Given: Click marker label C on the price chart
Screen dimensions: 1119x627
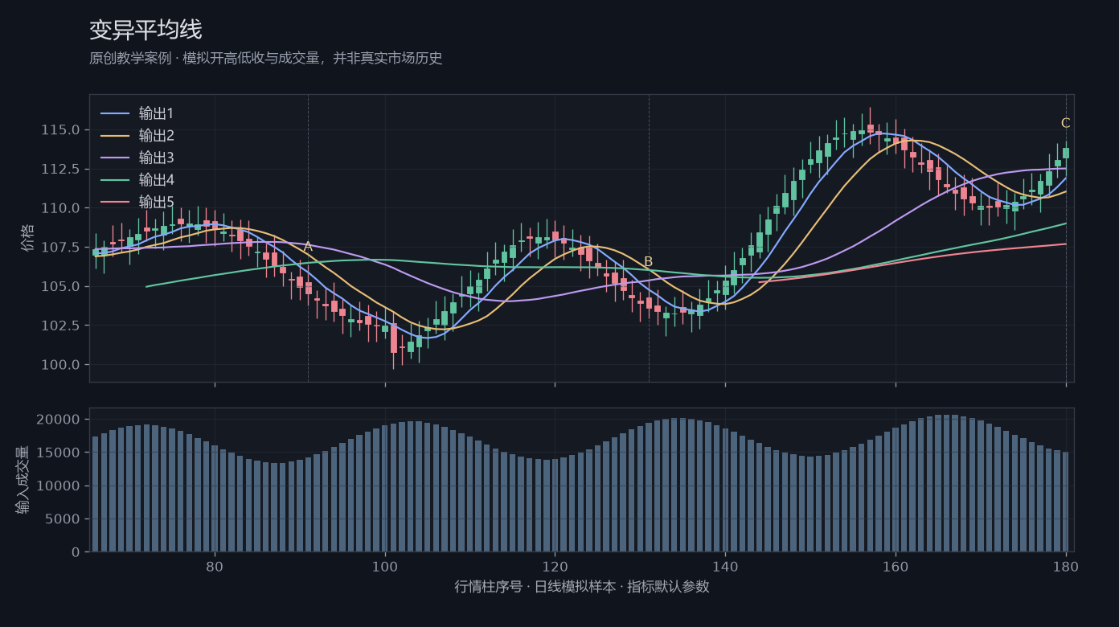Looking at the screenshot, I should tap(1065, 123).
